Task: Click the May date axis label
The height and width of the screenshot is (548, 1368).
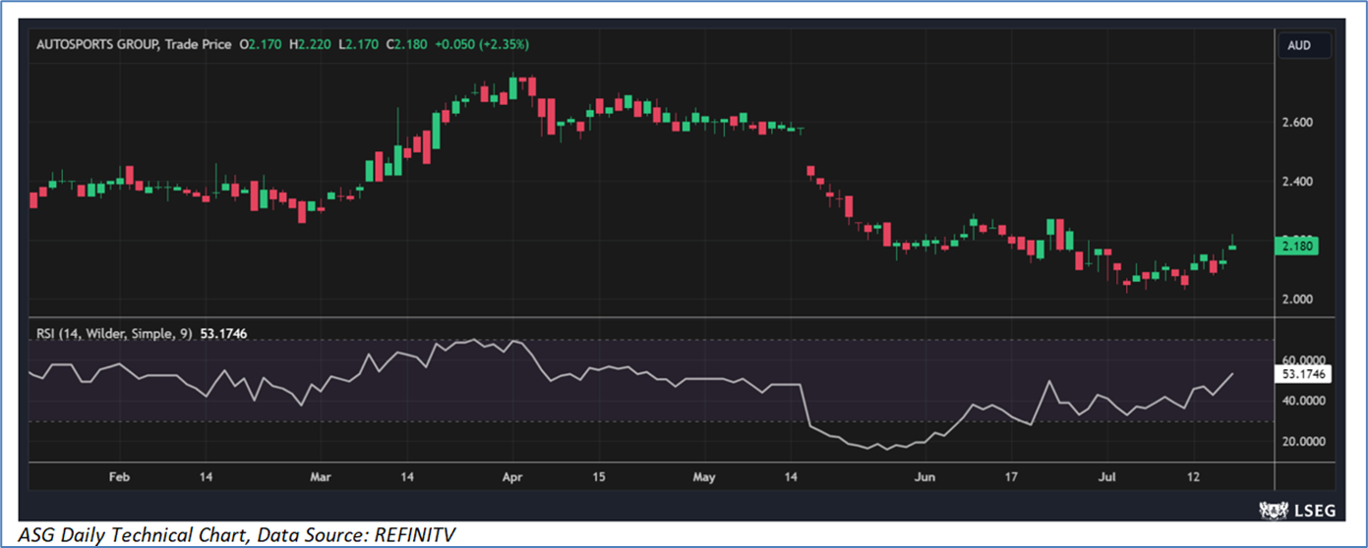Action: [x=703, y=477]
